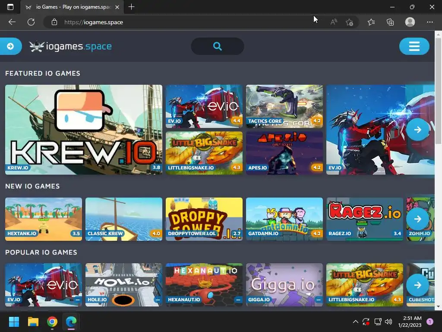Image resolution: width=442 pixels, height=332 pixels.
Task: Open the sync update tray icon
Action: (x=366, y=322)
